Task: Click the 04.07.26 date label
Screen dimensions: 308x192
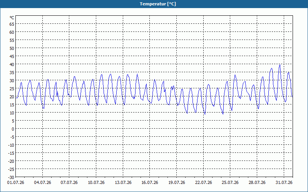Action: [x=42, y=183]
